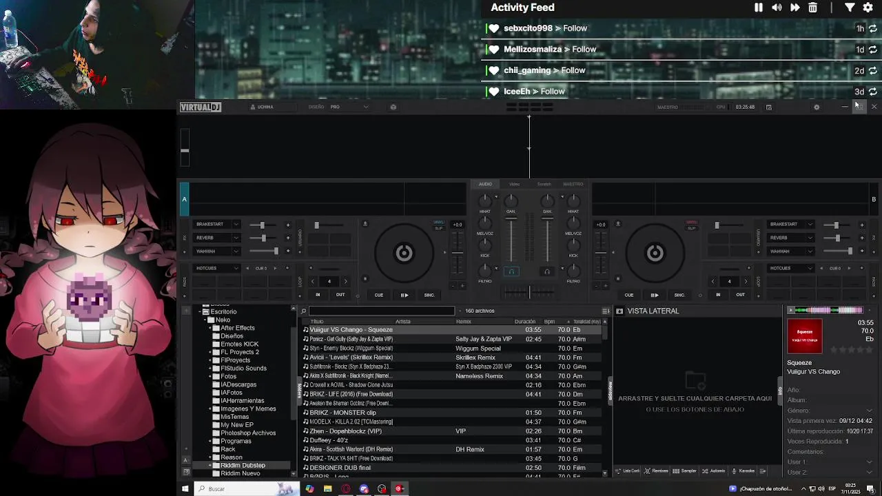Skip current Activity Feed alert
This screenshot has width=882, height=496.
[x=794, y=8]
